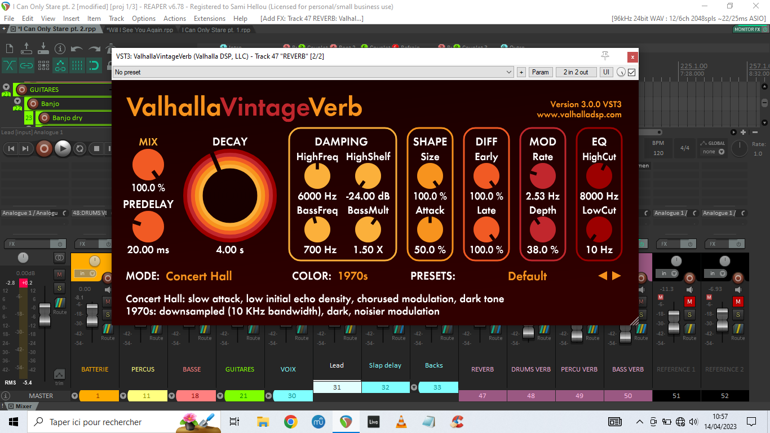This screenshot has width=770, height=433.
Task: Click the Redo arrow icon
Action: click(x=94, y=49)
